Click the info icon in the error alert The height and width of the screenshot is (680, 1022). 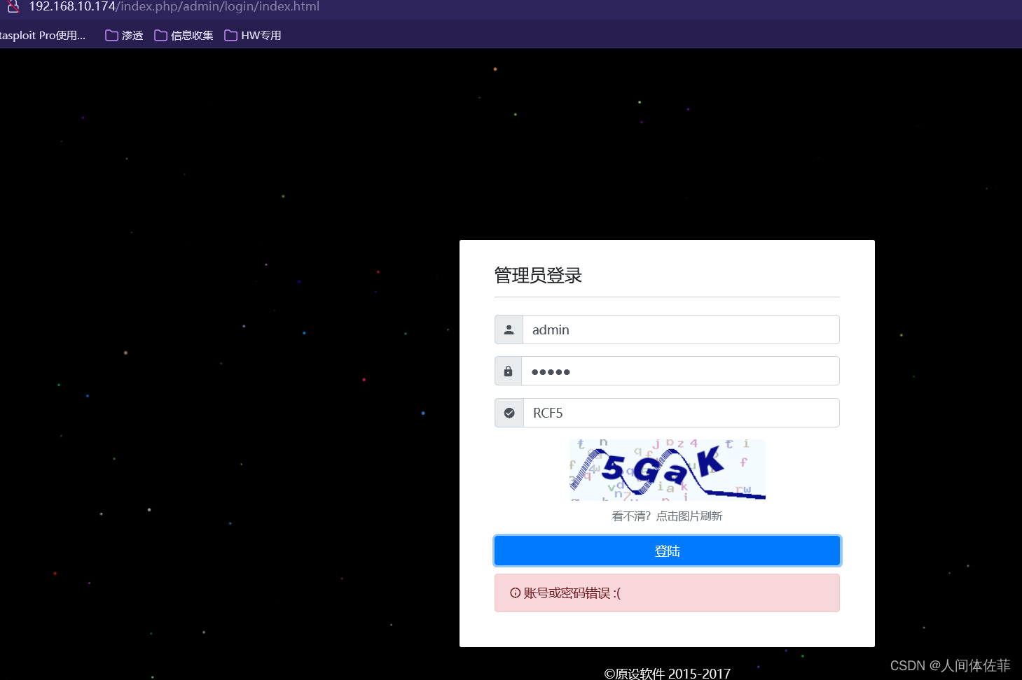point(516,593)
